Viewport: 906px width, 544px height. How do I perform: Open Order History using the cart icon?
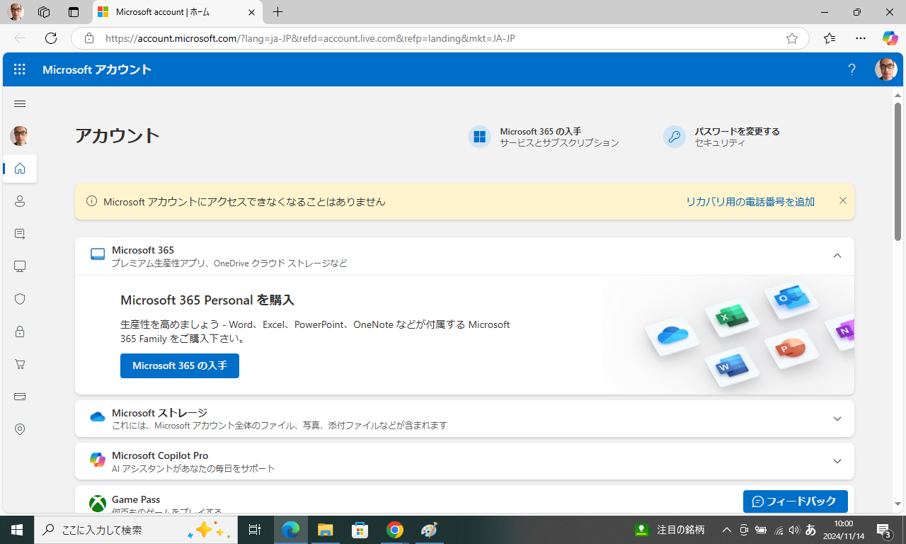[19, 364]
